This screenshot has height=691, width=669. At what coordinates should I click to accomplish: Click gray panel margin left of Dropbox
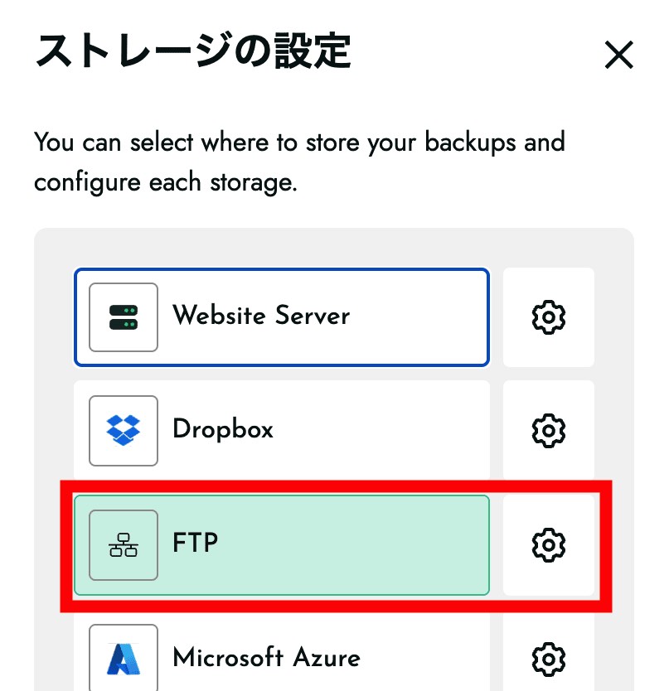click(54, 430)
